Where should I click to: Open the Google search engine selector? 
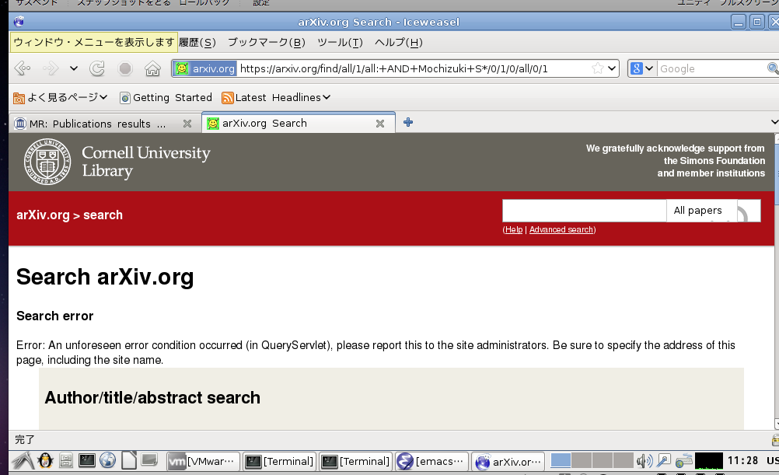pos(642,68)
